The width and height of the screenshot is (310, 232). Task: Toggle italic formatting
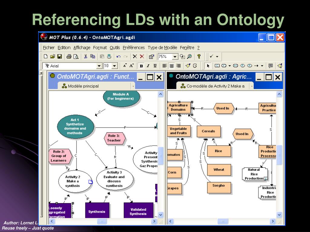(x=148, y=66)
